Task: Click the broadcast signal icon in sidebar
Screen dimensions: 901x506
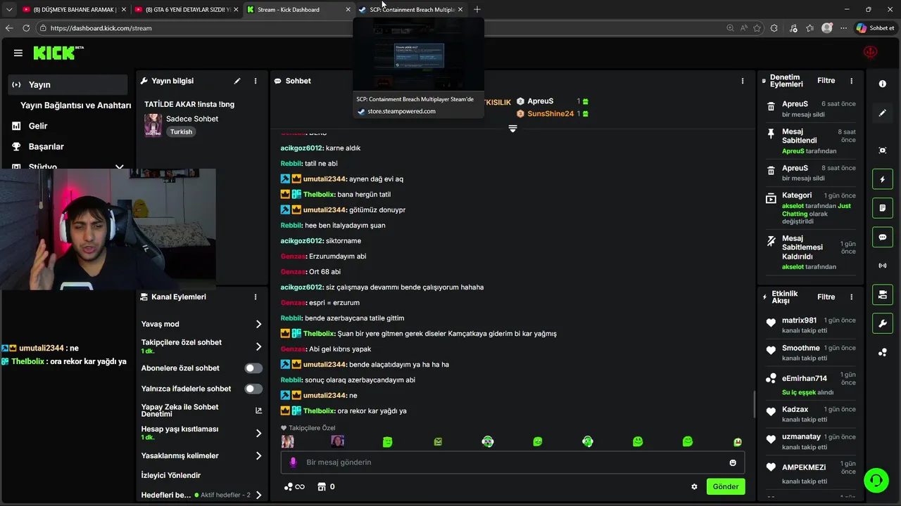Action: click(883, 266)
